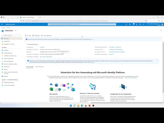Image resolution: width=164 pixels, height=123 pixels.
Task: Focus the Azure resource search field
Action: click(82, 24)
